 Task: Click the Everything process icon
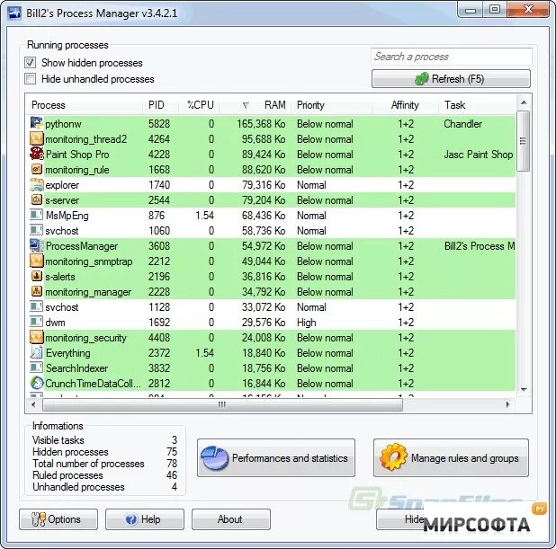tap(36, 352)
